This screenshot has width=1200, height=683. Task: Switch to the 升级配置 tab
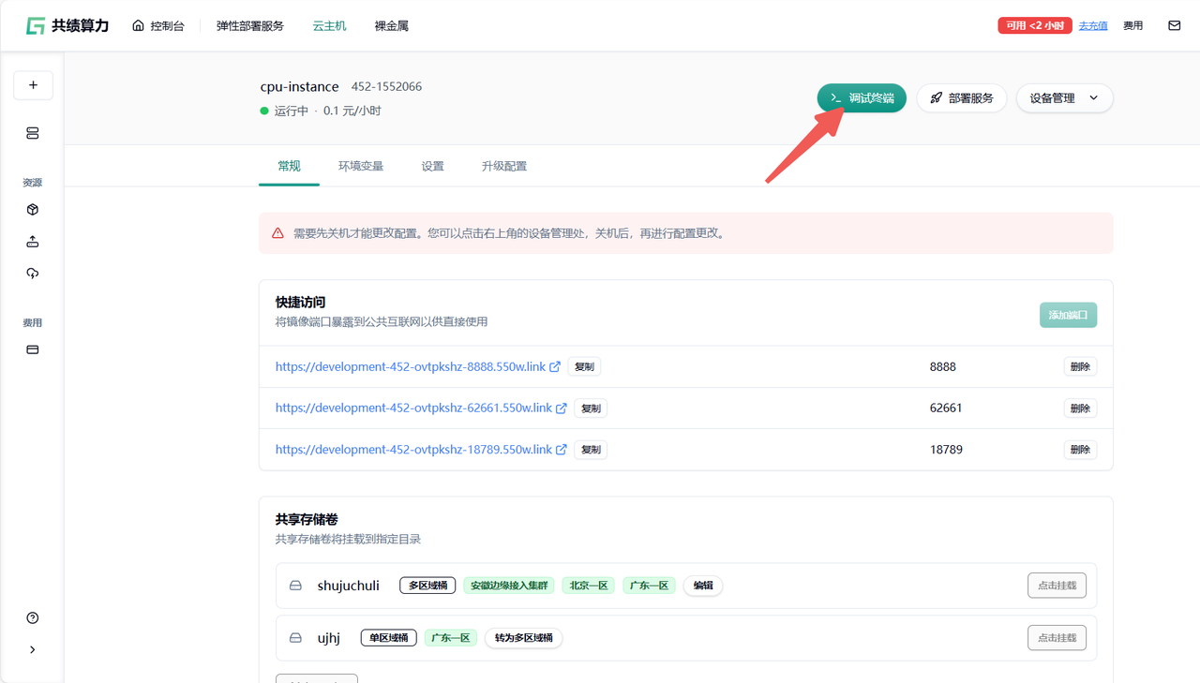point(503,166)
